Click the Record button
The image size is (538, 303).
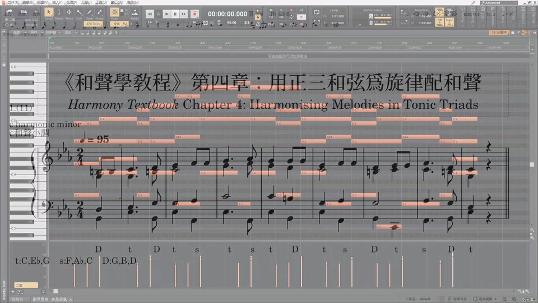(x=194, y=14)
